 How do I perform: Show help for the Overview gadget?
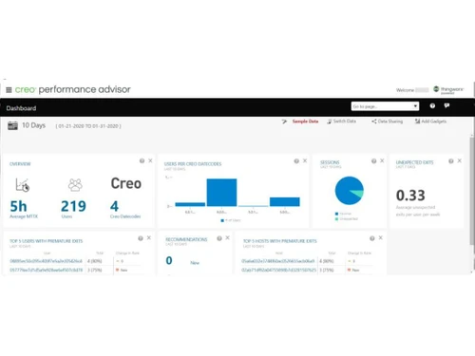142,160
